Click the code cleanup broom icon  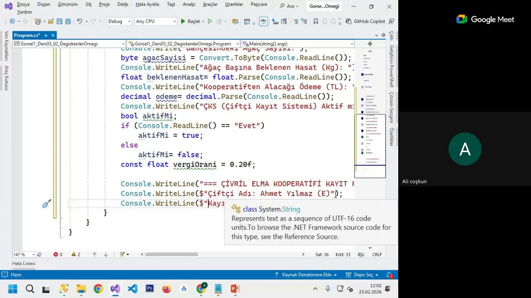[x=122, y=255]
